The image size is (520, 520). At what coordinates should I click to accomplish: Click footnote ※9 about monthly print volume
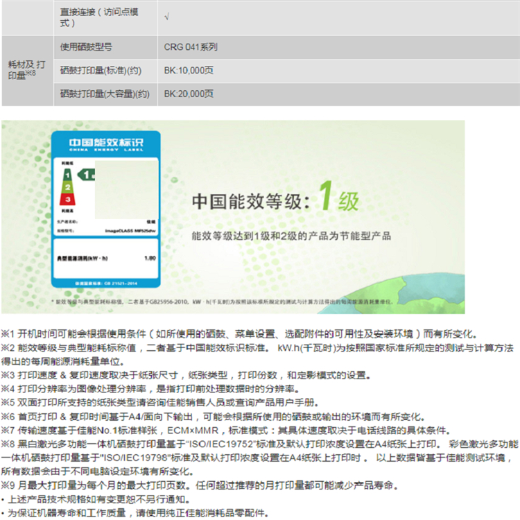pyautogui.click(x=197, y=485)
